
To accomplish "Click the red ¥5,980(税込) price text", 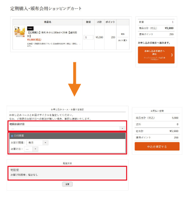I will (x=34, y=40).
